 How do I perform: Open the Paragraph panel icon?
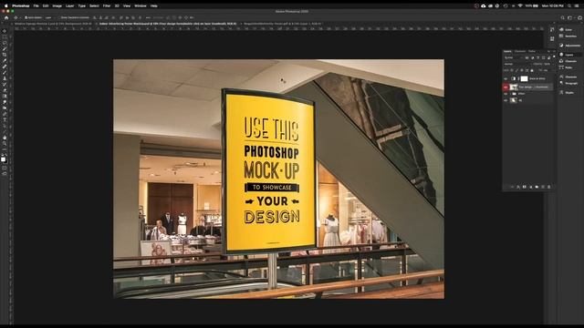562,83
